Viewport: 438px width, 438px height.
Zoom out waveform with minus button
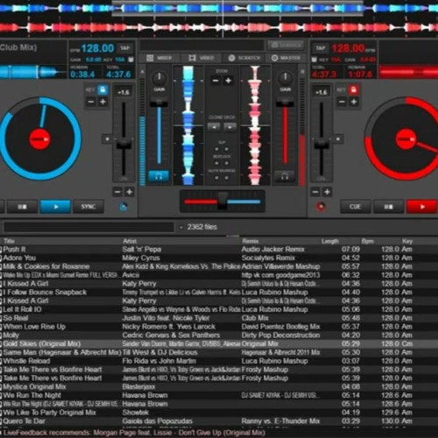click(x=215, y=81)
